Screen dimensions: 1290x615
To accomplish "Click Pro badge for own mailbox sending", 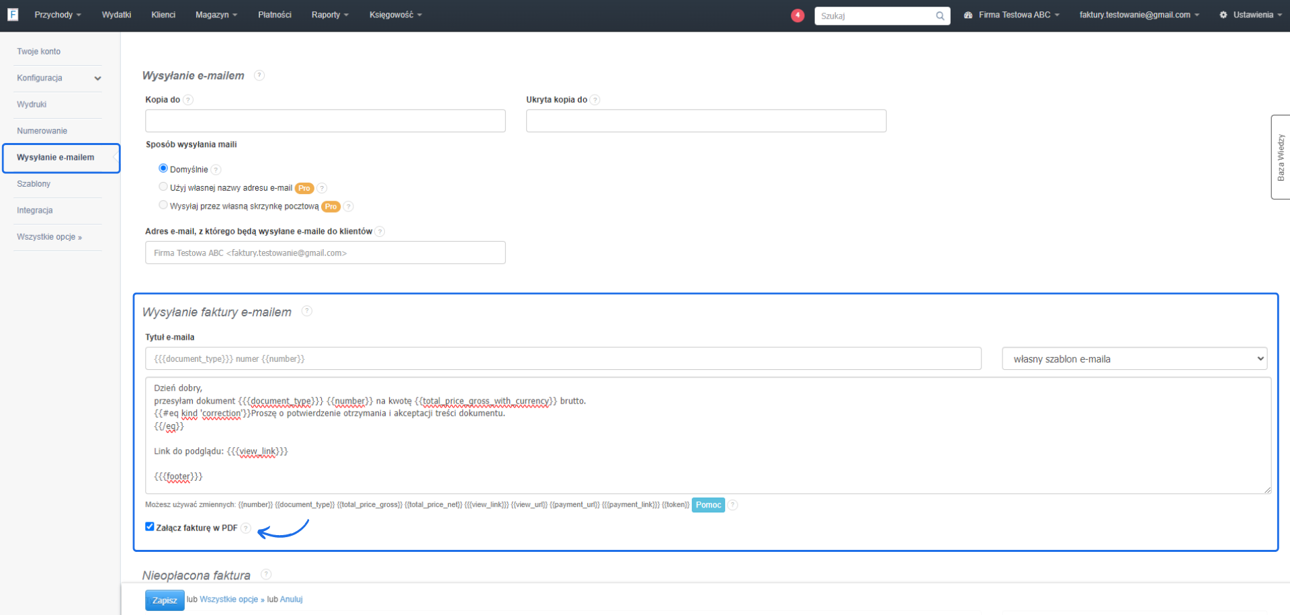I will (331, 206).
